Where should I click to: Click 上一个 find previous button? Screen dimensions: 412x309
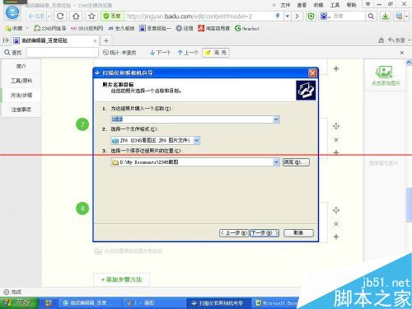pyautogui.click(x=188, y=53)
